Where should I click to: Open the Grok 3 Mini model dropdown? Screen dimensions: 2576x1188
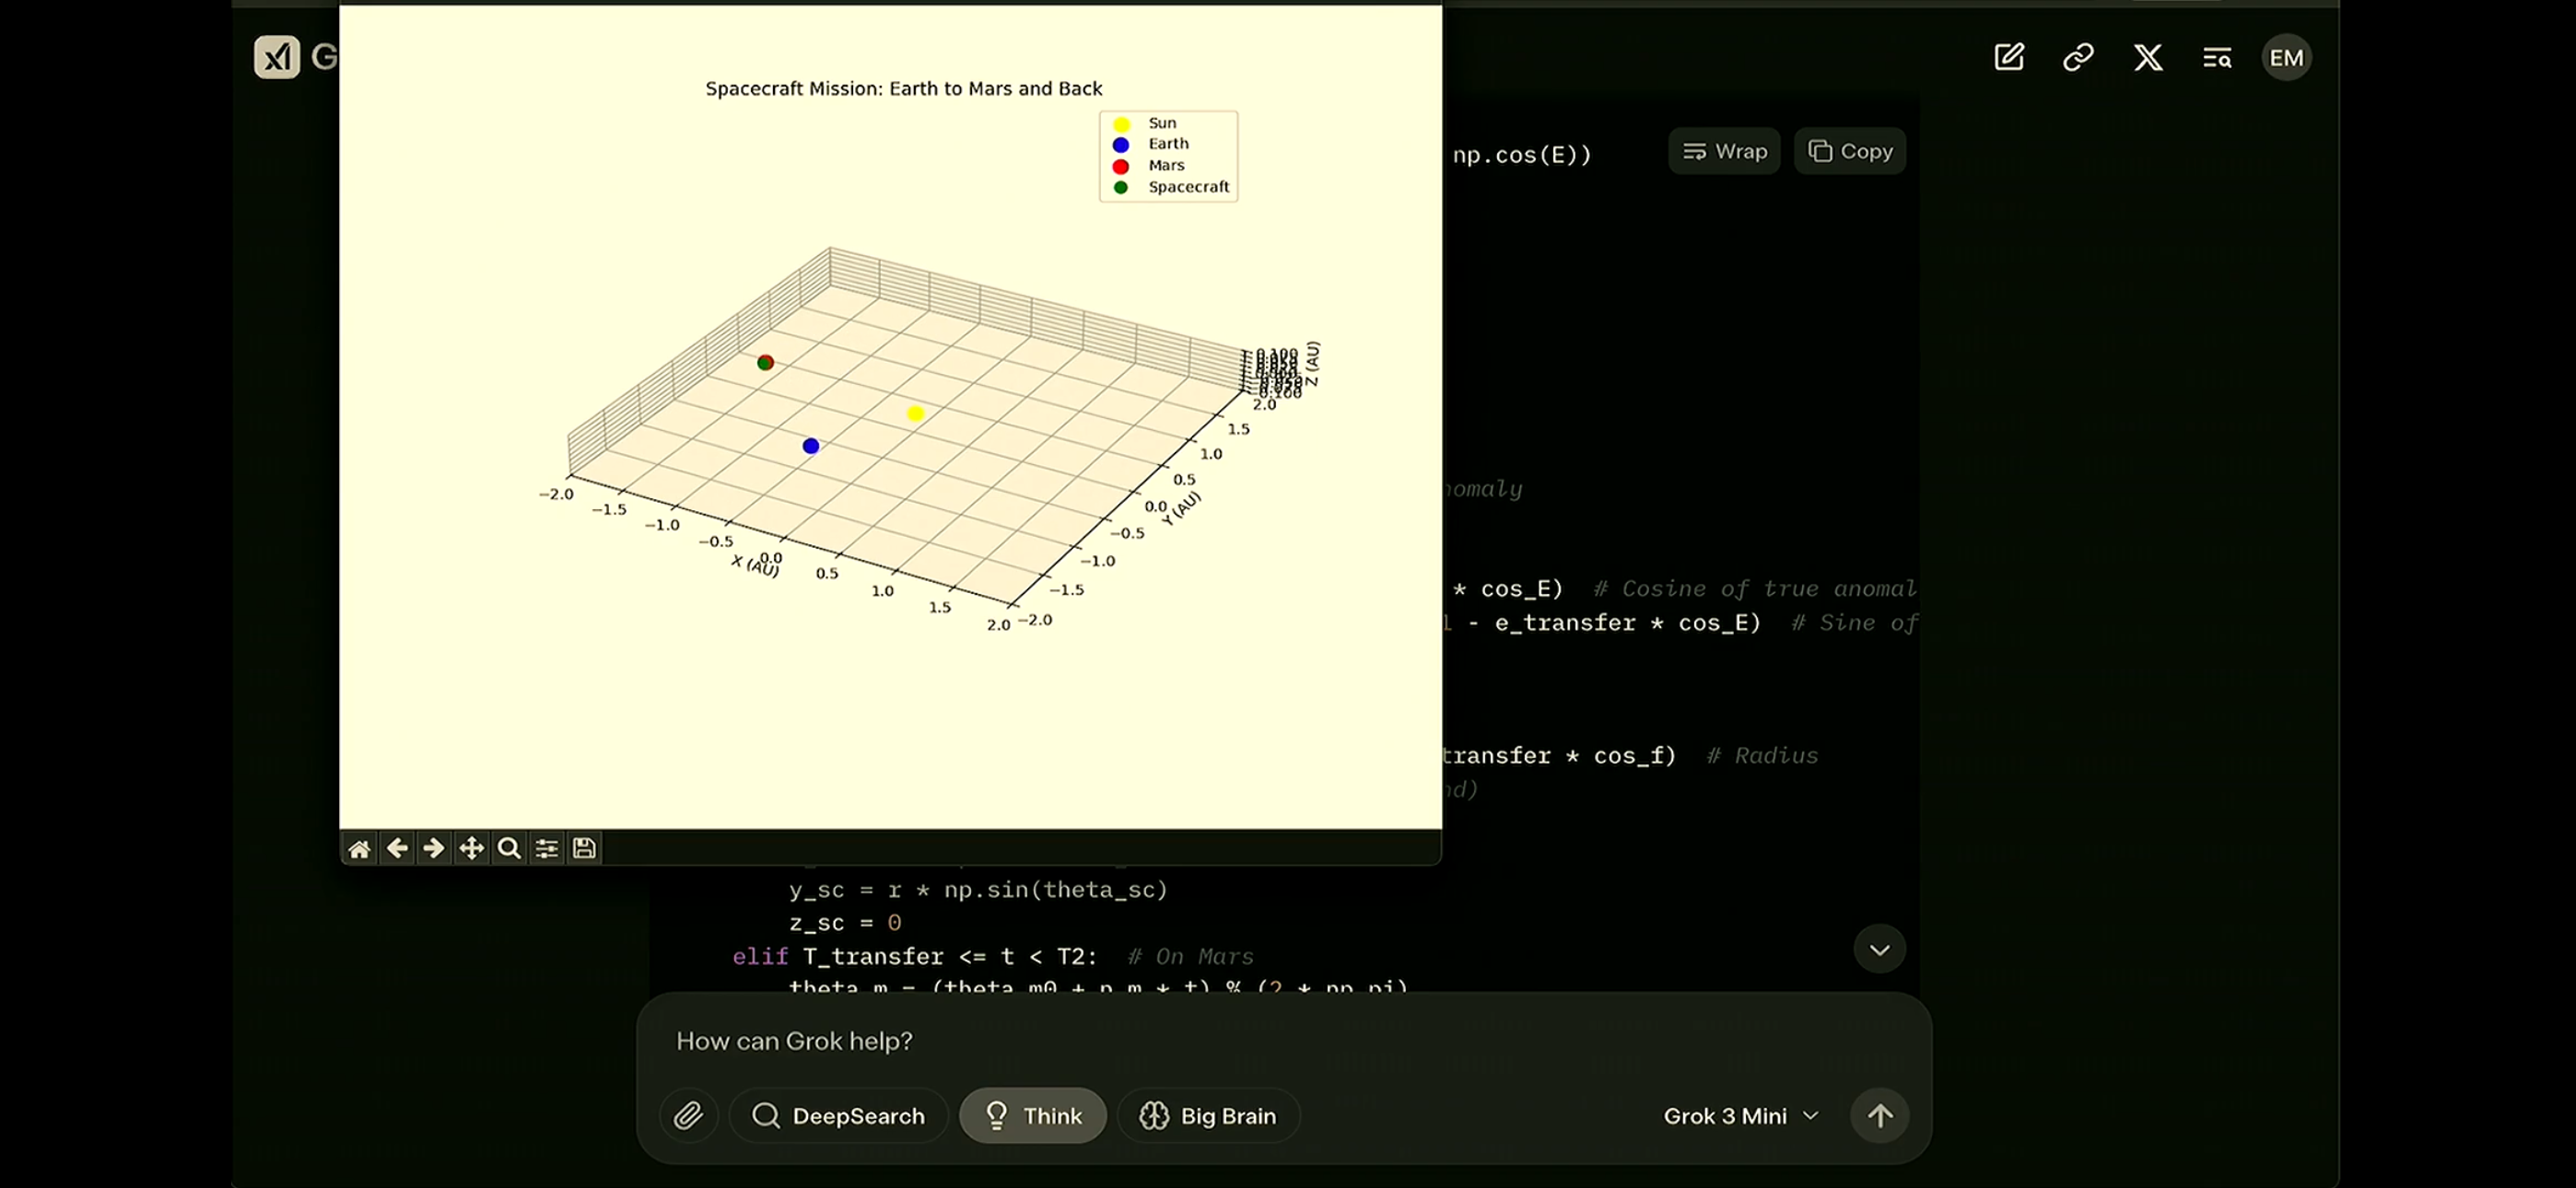1740,1116
